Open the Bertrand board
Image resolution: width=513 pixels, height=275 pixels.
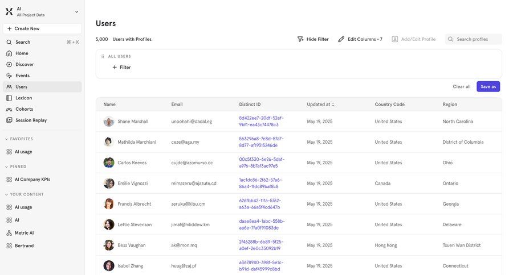(x=24, y=245)
